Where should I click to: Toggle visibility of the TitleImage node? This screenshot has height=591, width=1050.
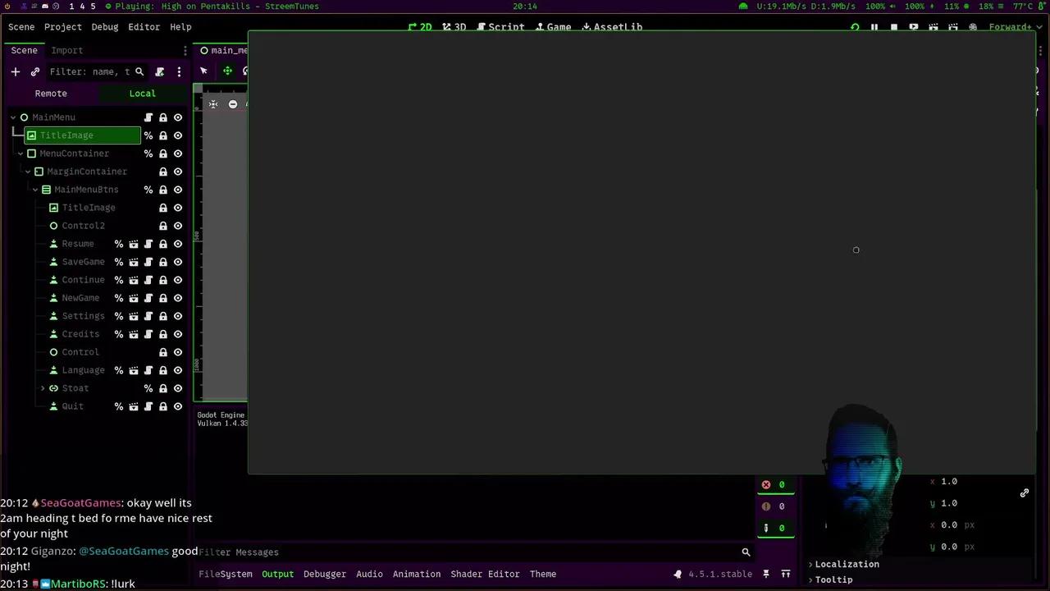178,135
